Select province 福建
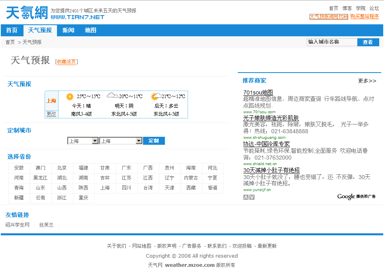 (x=84, y=168)
